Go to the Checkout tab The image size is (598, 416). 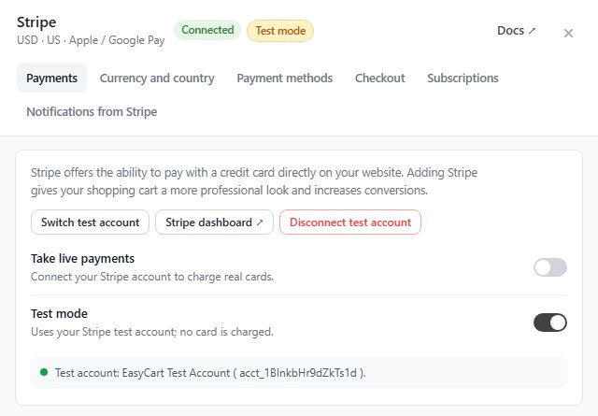click(x=380, y=78)
